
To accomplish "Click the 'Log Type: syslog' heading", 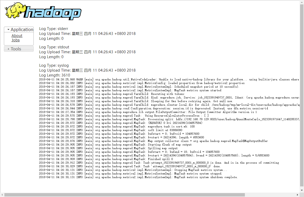I will [x=54, y=65].
